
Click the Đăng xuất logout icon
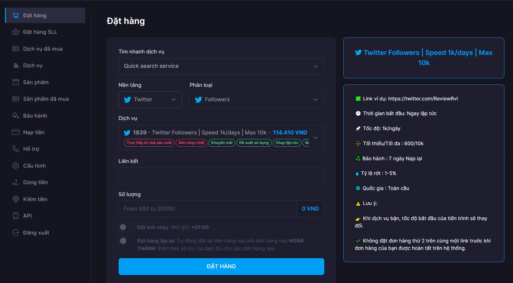[x=15, y=233]
